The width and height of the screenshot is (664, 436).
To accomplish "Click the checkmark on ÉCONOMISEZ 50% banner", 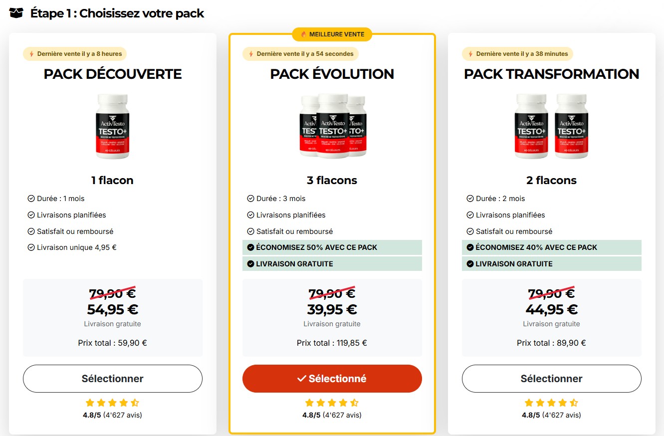I will click(250, 247).
